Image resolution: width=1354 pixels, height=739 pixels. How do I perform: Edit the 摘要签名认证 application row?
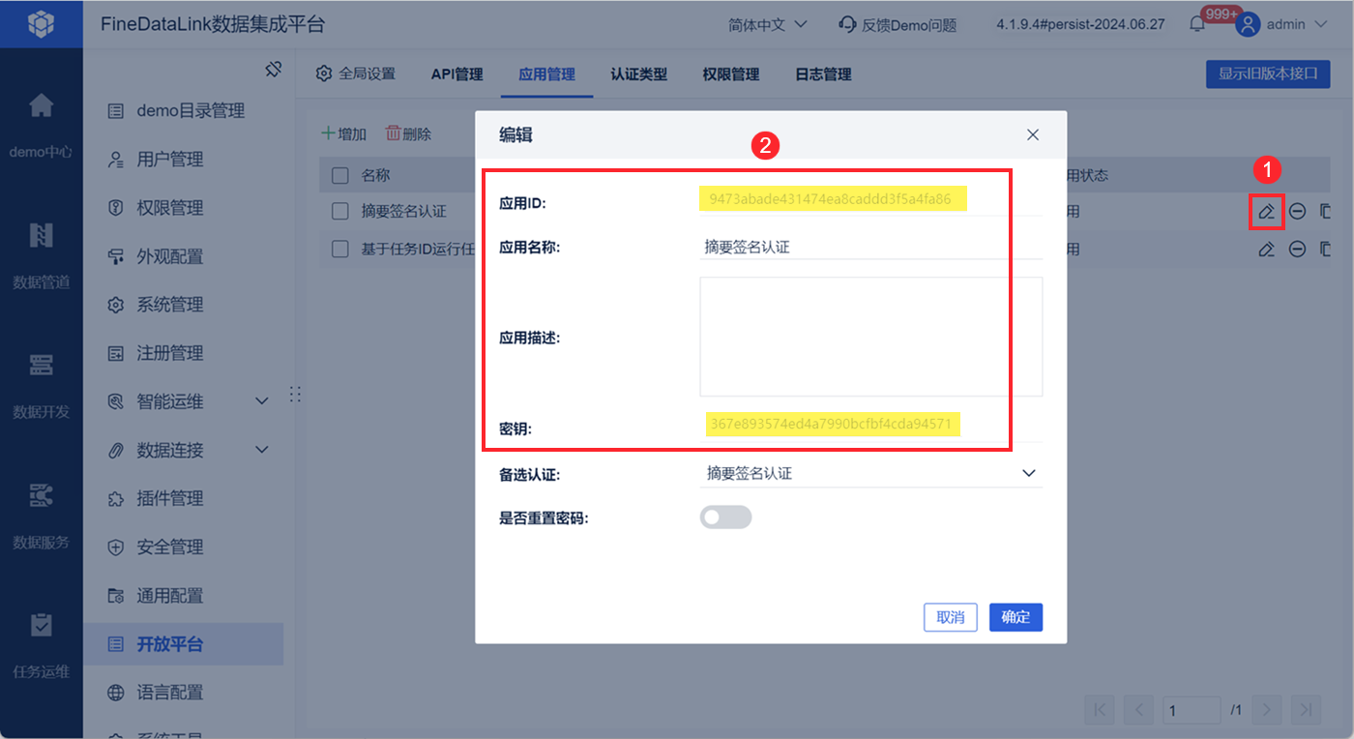pos(1266,211)
